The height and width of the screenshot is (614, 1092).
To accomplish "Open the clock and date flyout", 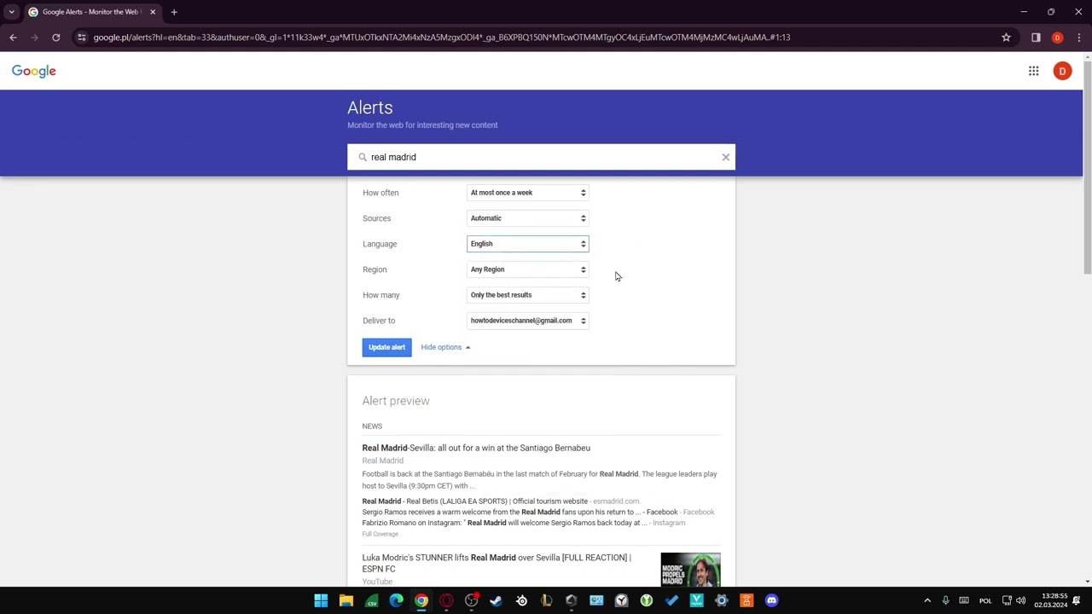I will pyautogui.click(x=1051, y=600).
